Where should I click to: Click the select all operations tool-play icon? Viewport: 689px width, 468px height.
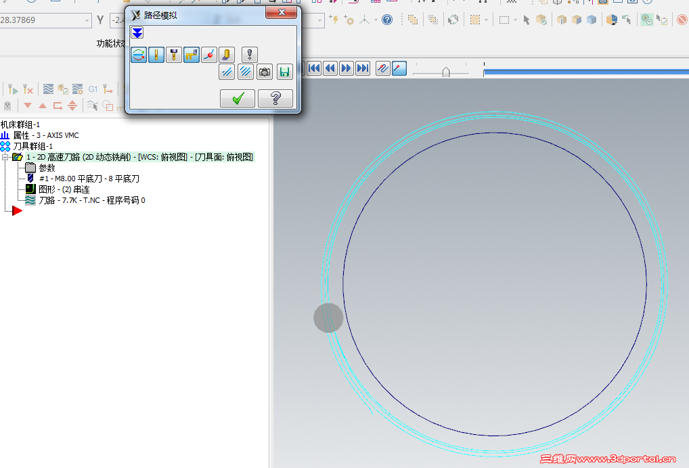pyautogui.click(x=13, y=89)
